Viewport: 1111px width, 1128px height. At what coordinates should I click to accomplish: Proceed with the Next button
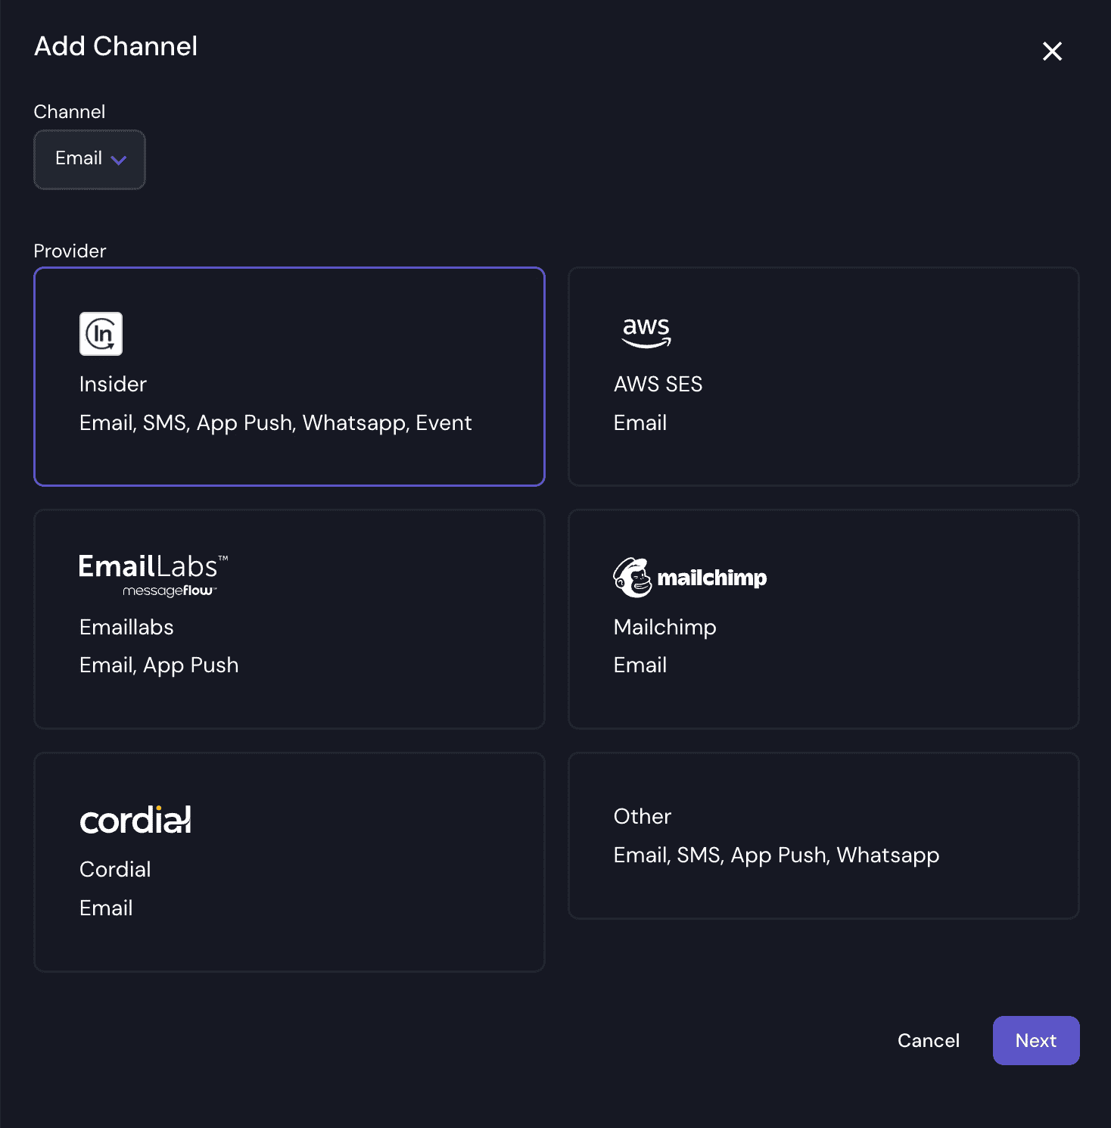(1035, 1040)
